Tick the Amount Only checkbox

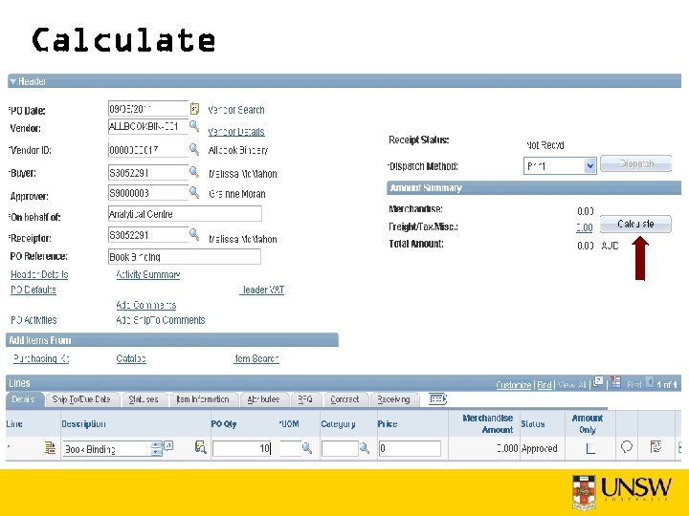click(590, 448)
